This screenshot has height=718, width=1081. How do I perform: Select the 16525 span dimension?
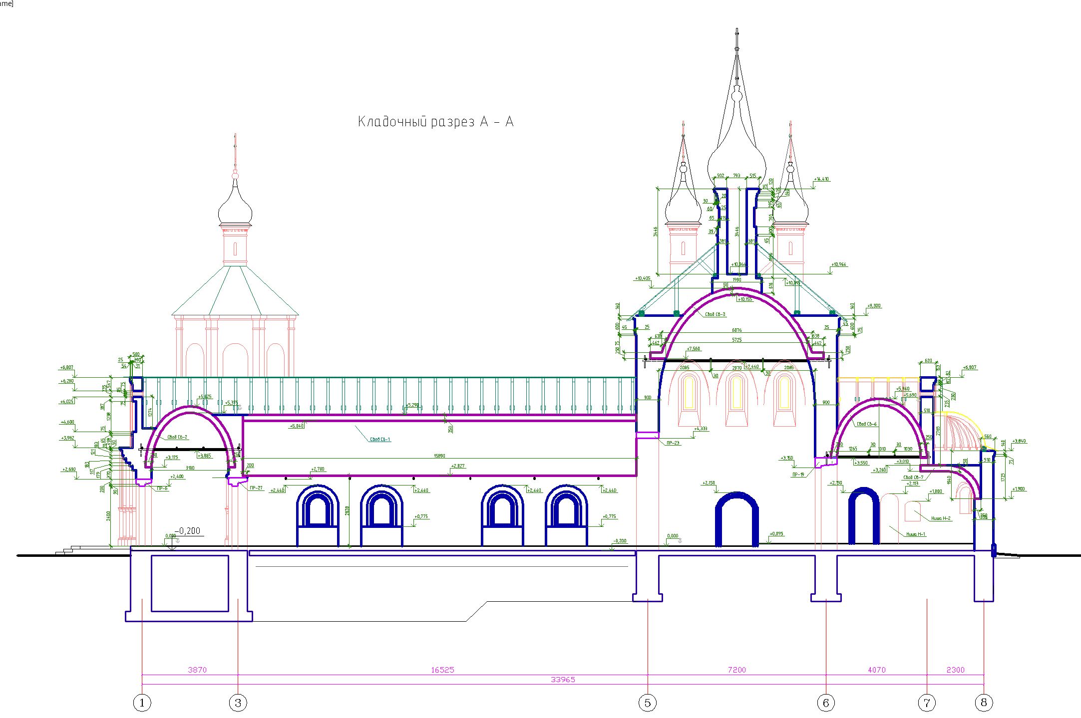(x=442, y=670)
